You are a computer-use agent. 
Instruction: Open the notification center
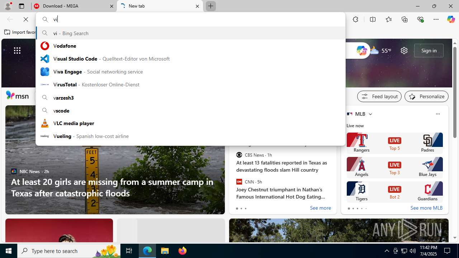tap(448, 251)
